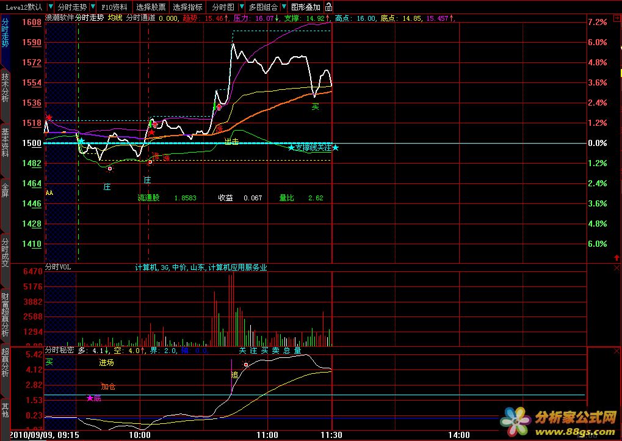Viewport: 622px width, 441px height.
Task: Click the green 买 label under price line
Action: click(x=316, y=106)
